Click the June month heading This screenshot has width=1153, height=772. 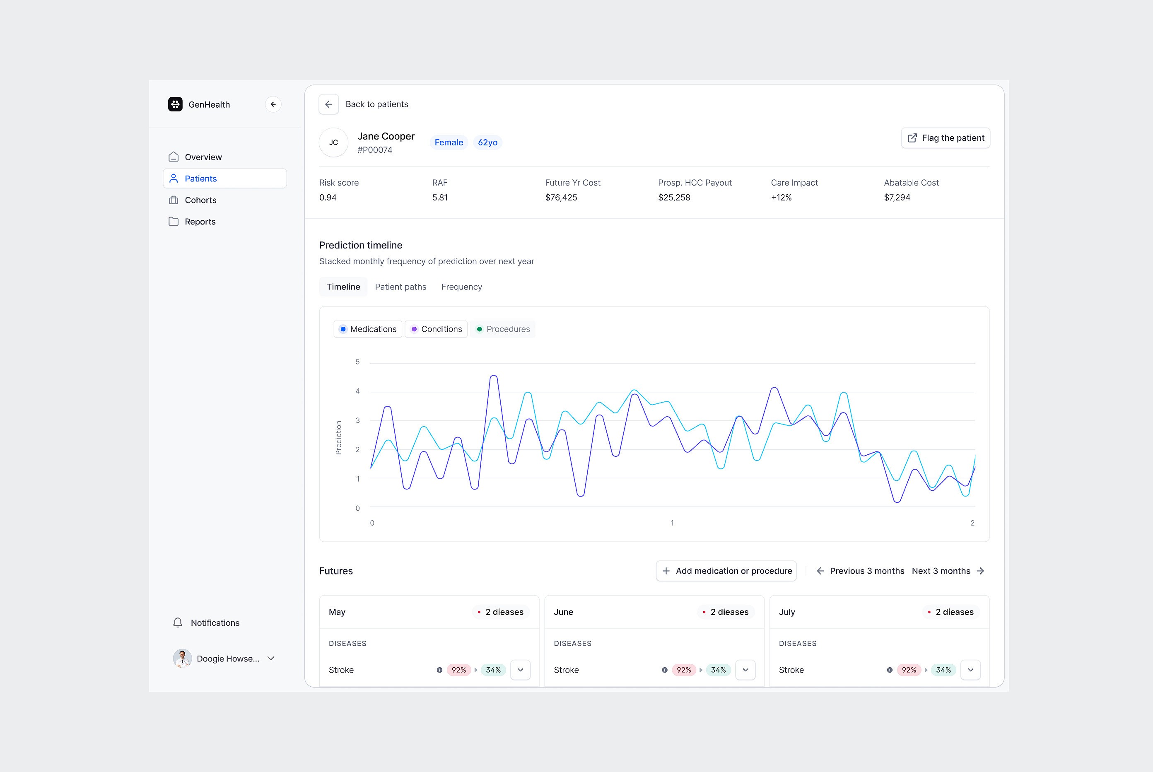click(563, 612)
